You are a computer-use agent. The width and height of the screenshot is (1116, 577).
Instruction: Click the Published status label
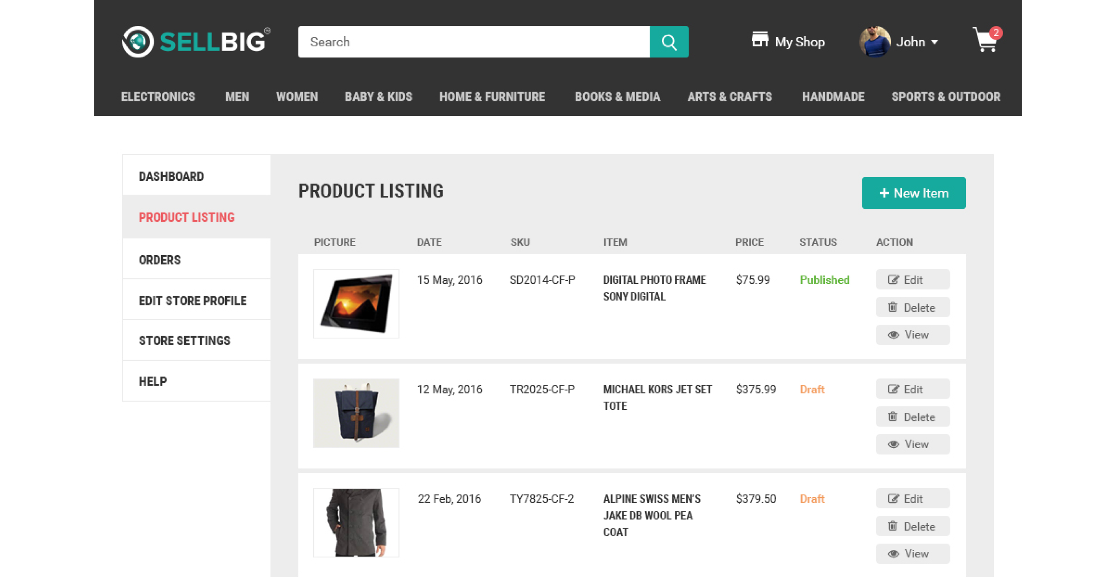[x=824, y=280]
